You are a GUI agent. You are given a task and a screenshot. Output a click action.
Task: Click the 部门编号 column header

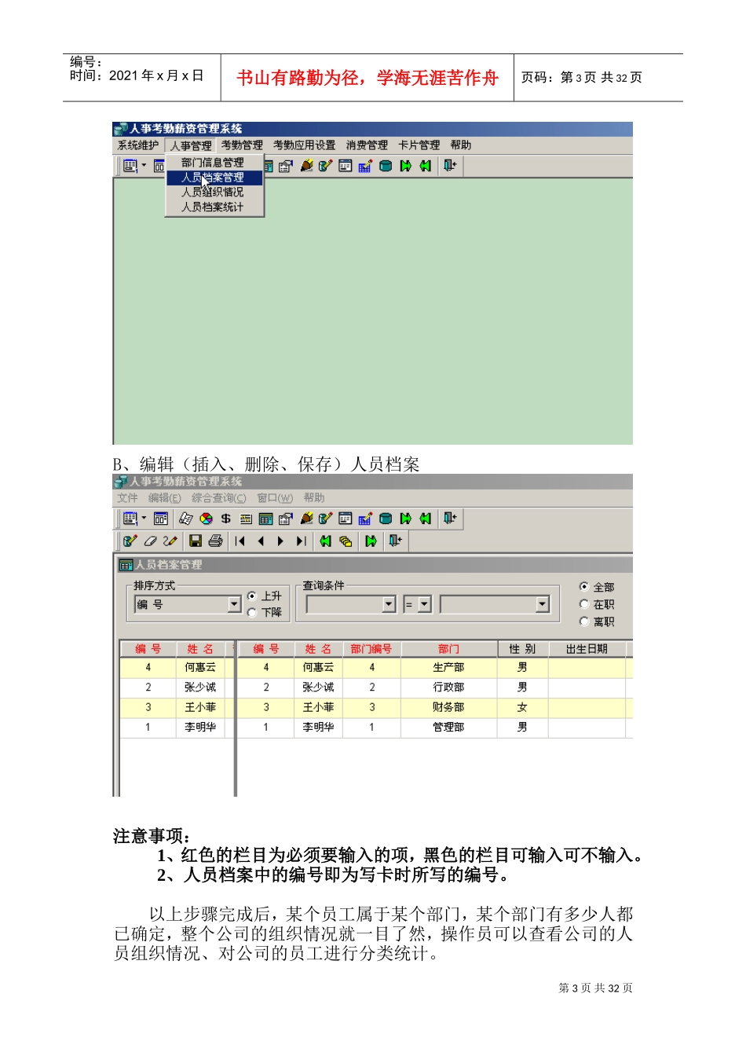tap(371, 649)
